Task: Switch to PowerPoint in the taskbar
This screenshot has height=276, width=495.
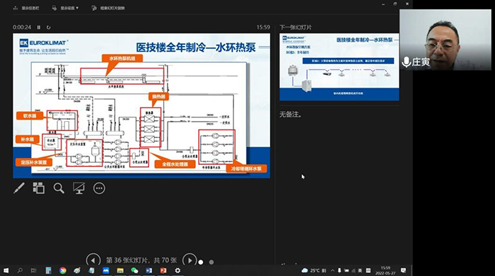Action: click(x=163, y=270)
